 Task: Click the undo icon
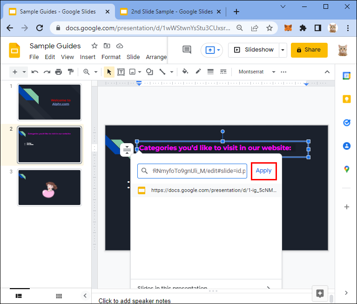35,72
